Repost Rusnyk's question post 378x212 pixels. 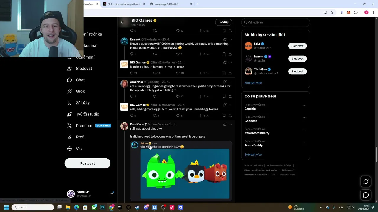(x=155, y=54)
